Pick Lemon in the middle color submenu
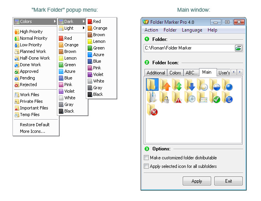This screenshot has height=201, width=261. point(72,58)
